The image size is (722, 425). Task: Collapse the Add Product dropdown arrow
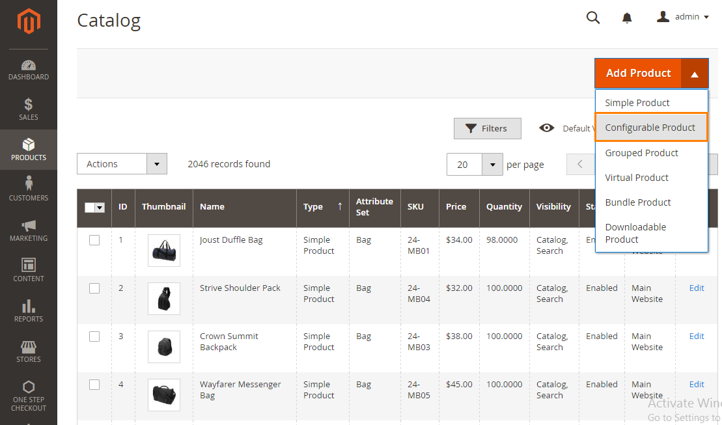(695, 73)
